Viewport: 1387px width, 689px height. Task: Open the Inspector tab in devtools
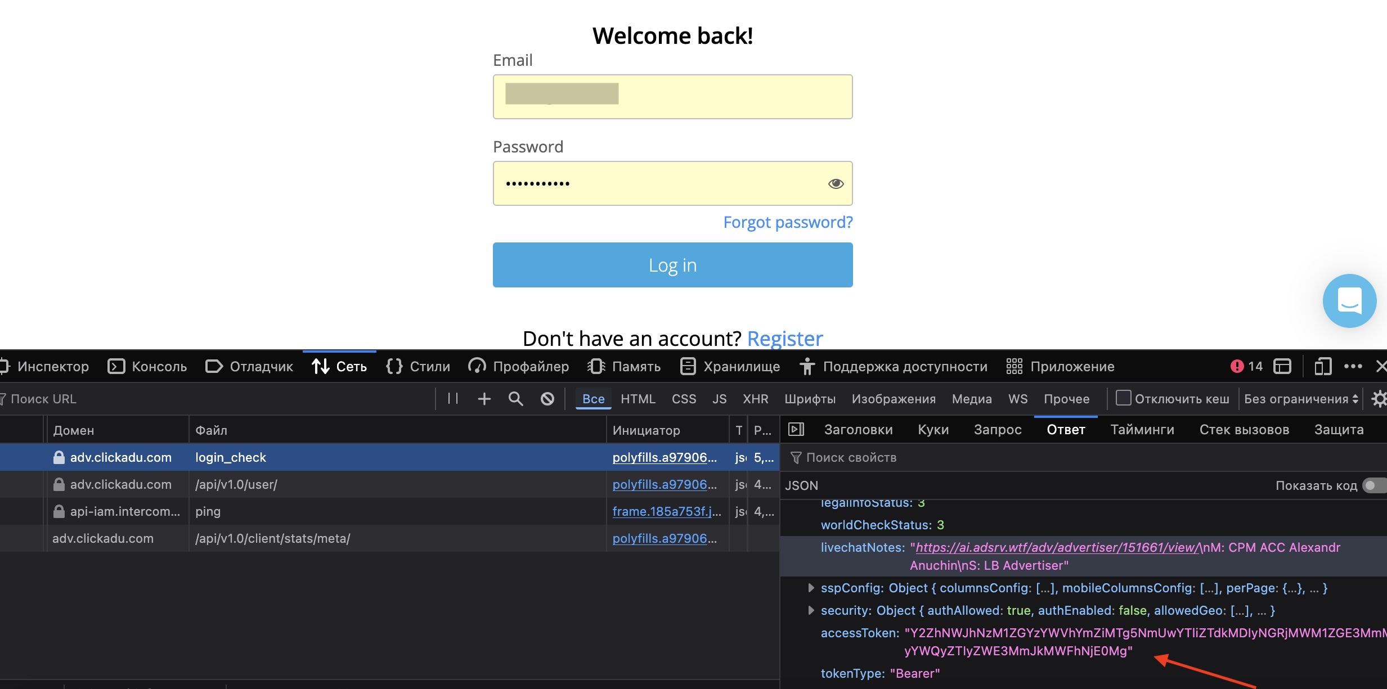click(x=45, y=367)
